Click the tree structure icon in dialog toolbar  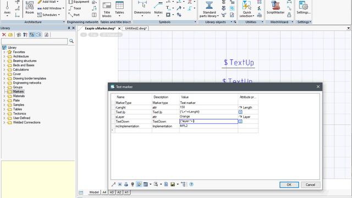click(183, 184)
